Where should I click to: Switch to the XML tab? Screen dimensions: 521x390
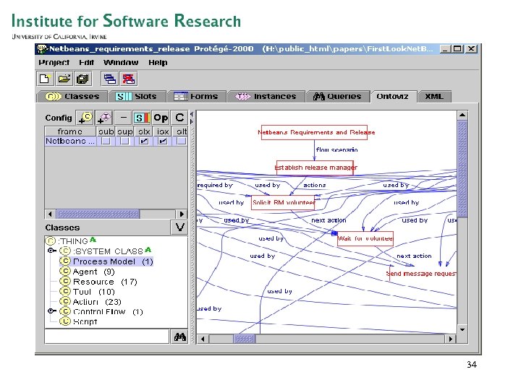434,97
